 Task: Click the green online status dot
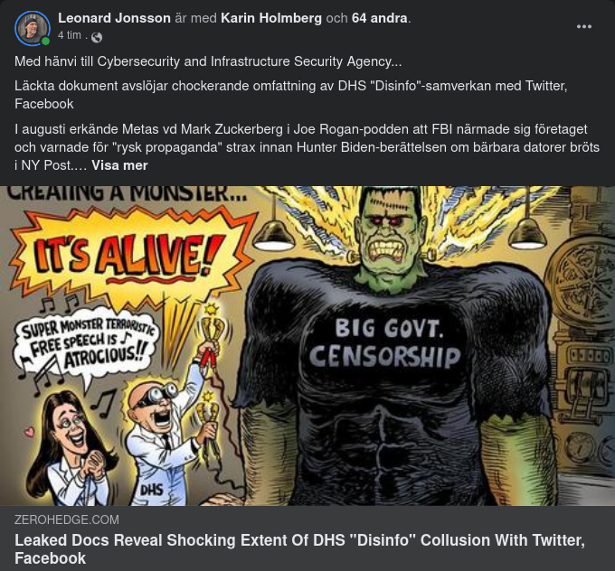[x=45, y=42]
